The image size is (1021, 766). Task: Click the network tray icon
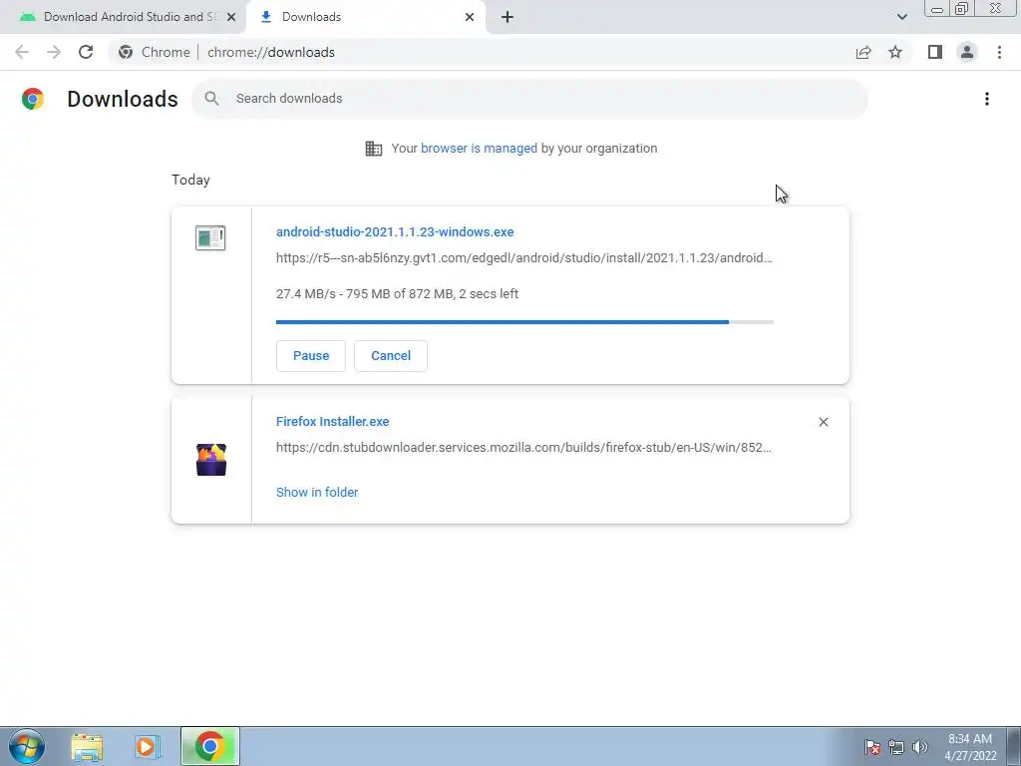896,747
